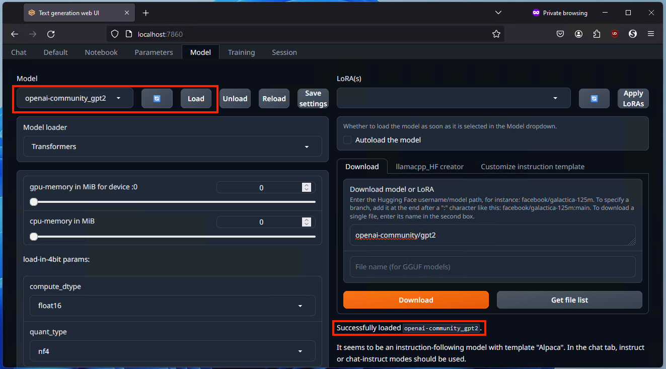Click the Get file list button
The width and height of the screenshot is (666, 369).
pos(569,300)
